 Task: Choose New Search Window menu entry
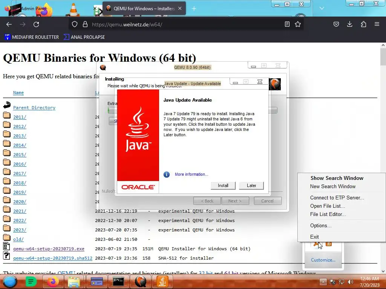pos(332,187)
